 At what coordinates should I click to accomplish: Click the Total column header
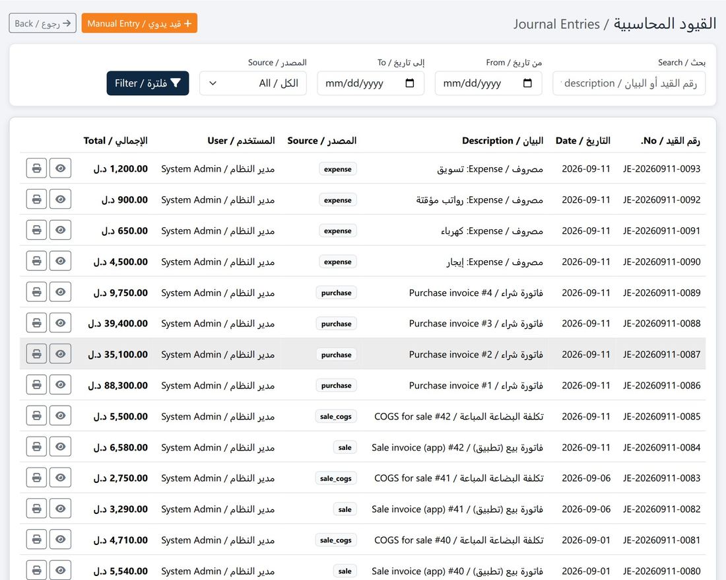115,140
